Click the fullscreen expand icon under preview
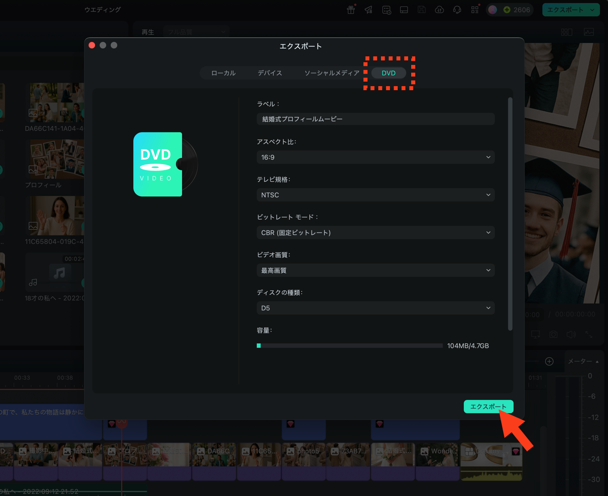Viewport: 608px width, 496px height. 589,335
